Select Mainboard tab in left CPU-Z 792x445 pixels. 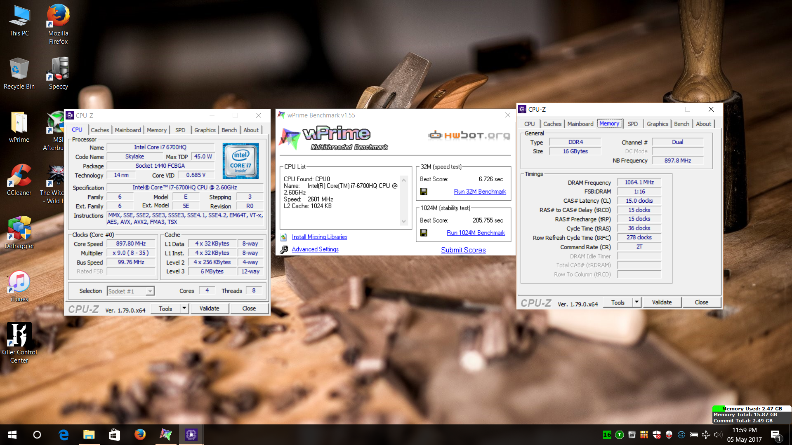(x=128, y=130)
